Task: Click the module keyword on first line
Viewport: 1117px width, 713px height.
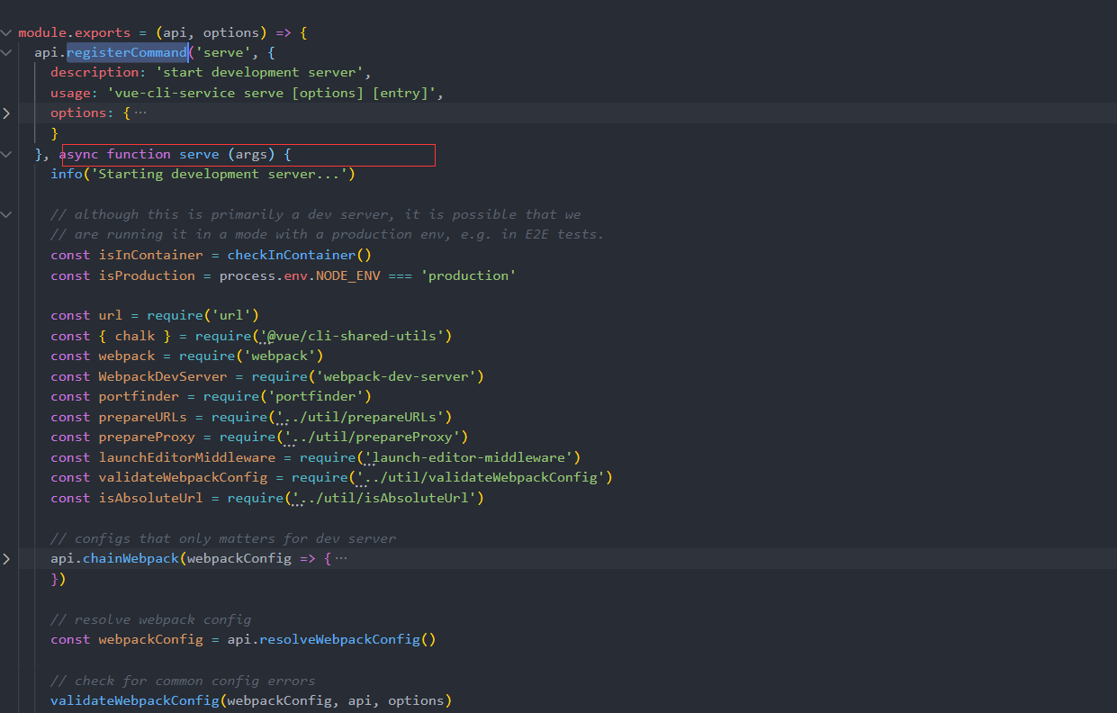Action: point(42,32)
